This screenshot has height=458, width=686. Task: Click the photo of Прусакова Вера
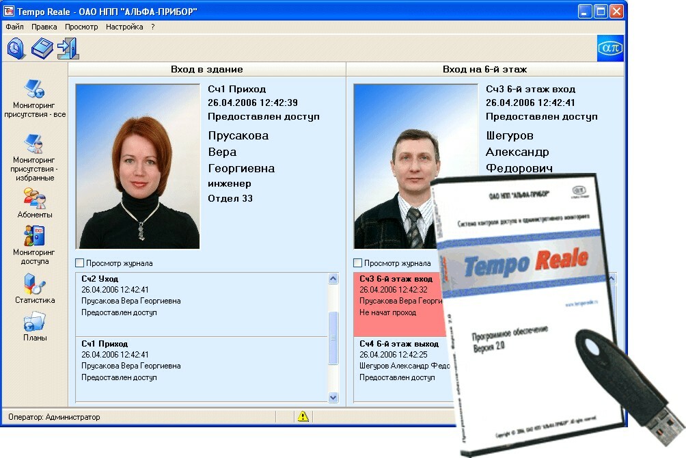point(138,166)
